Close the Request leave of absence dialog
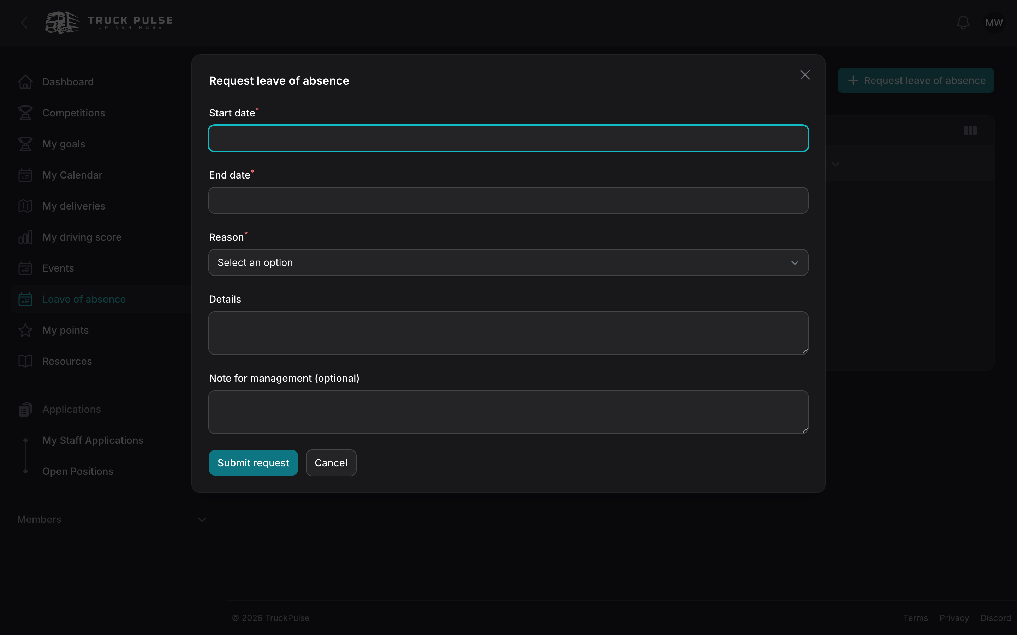Image resolution: width=1017 pixels, height=635 pixels. 805,75
